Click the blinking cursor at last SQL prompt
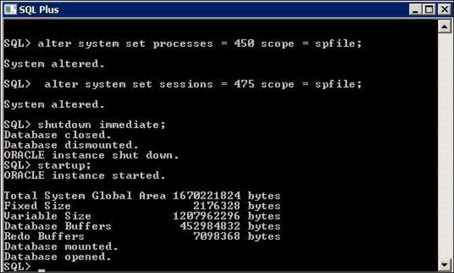 tap(41, 267)
